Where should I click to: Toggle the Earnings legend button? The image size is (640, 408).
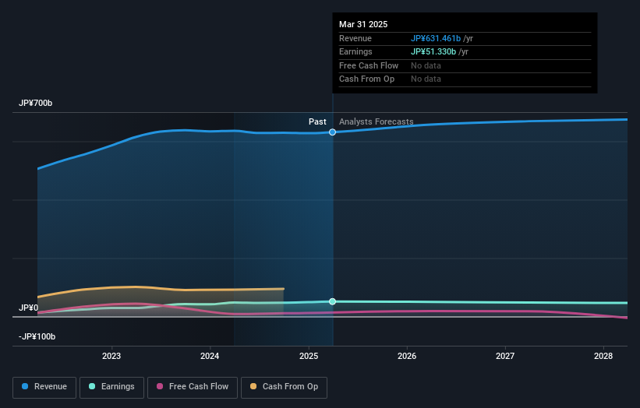[x=111, y=387]
